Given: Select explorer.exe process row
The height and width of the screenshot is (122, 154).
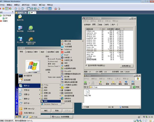Looking at the screenshot, I should 105,33.
